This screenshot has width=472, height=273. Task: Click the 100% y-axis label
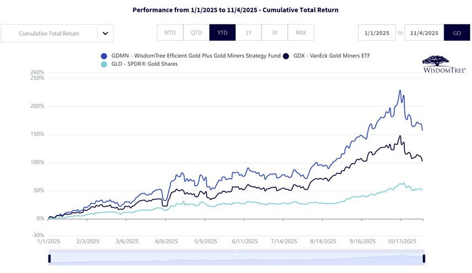click(x=37, y=162)
